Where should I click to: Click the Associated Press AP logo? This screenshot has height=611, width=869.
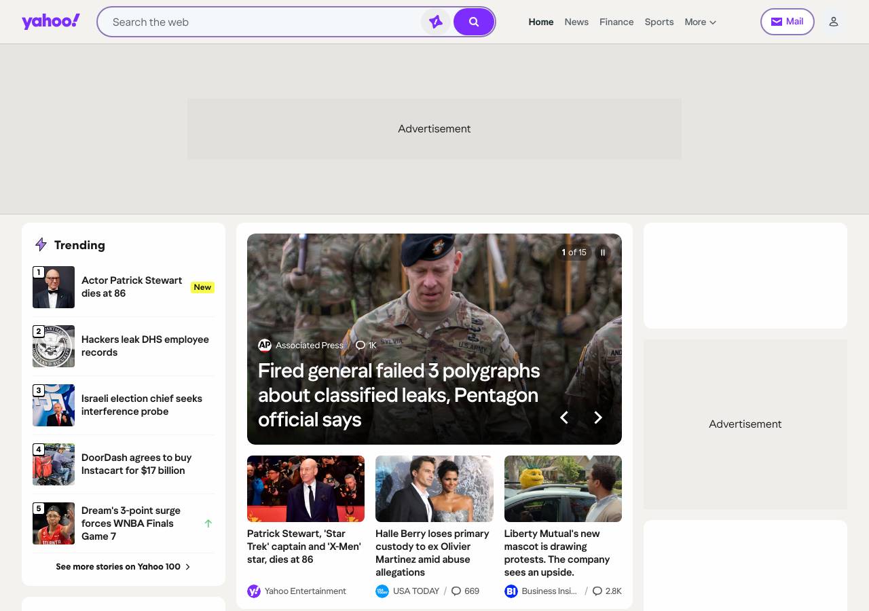click(265, 346)
